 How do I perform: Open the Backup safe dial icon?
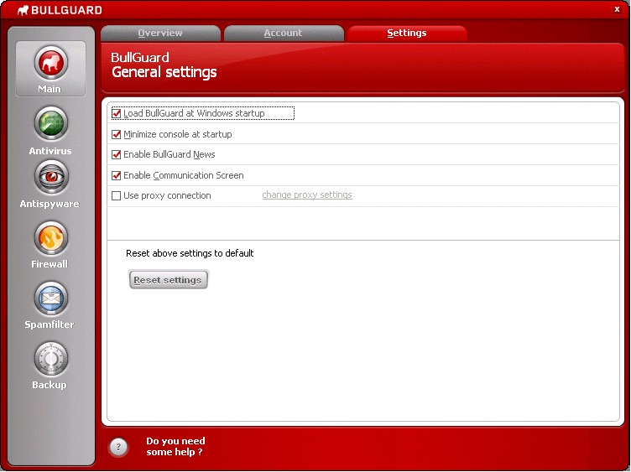coord(50,359)
